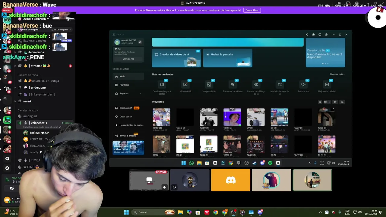Toggle microphone icon in Windows system tray
This screenshot has width=386, height=217.
(340, 212)
